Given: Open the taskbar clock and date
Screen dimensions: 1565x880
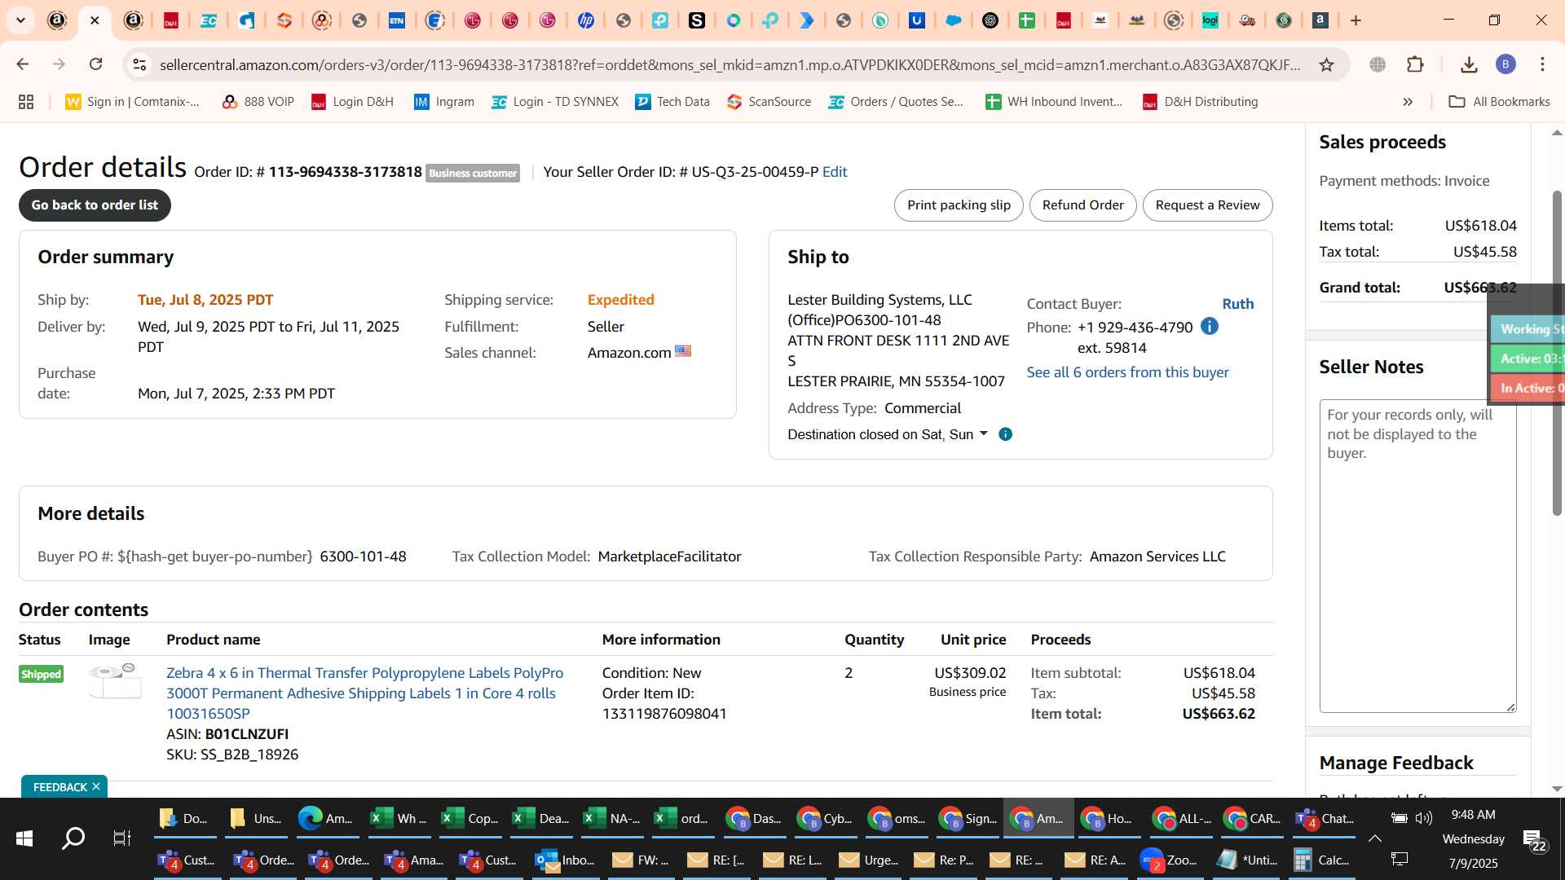Looking at the screenshot, I should (1473, 838).
